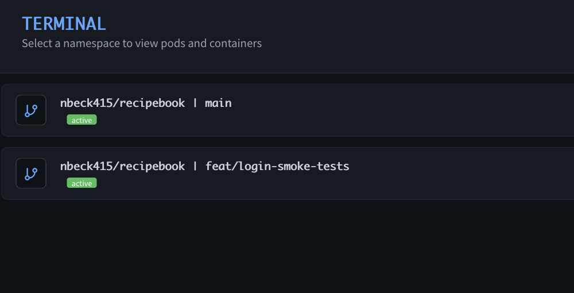This screenshot has height=293, width=574.
Task: Select the "main" branch name text
Action: point(218,103)
